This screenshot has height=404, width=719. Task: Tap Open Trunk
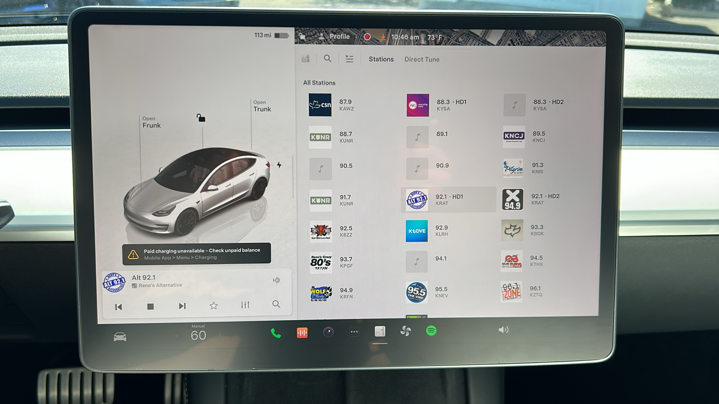262,106
